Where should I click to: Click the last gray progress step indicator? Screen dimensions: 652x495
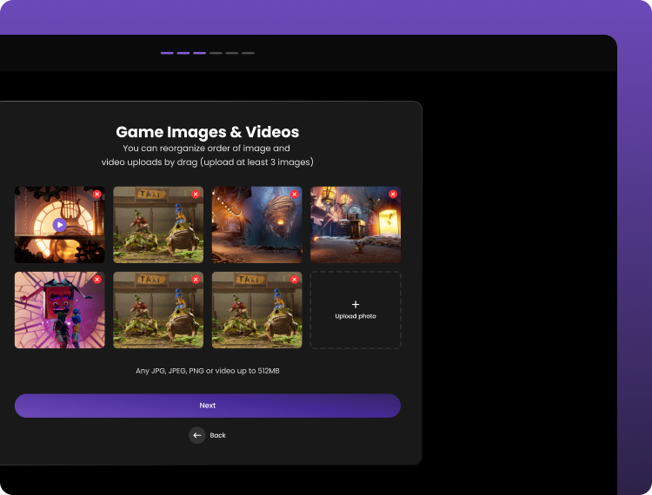tap(249, 53)
